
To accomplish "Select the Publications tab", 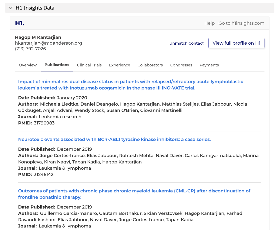I will click(57, 65).
